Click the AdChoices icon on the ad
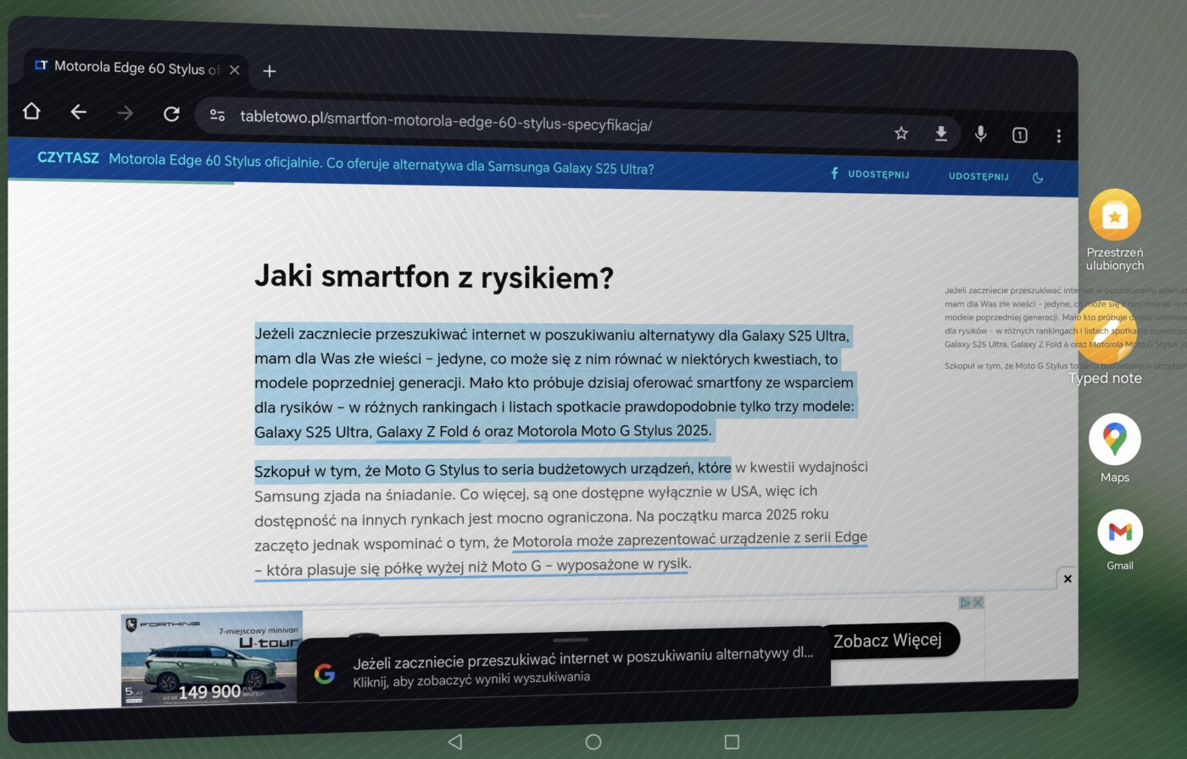 965,603
